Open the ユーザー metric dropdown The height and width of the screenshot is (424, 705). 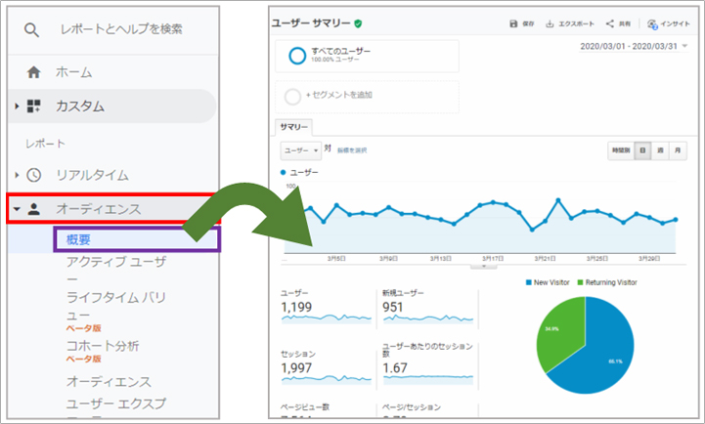(x=301, y=150)
